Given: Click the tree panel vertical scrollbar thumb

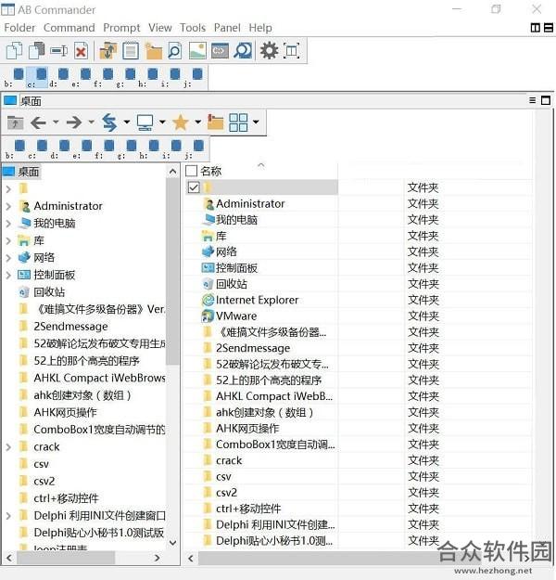Looking at the screenshot, I should [172, 272].
